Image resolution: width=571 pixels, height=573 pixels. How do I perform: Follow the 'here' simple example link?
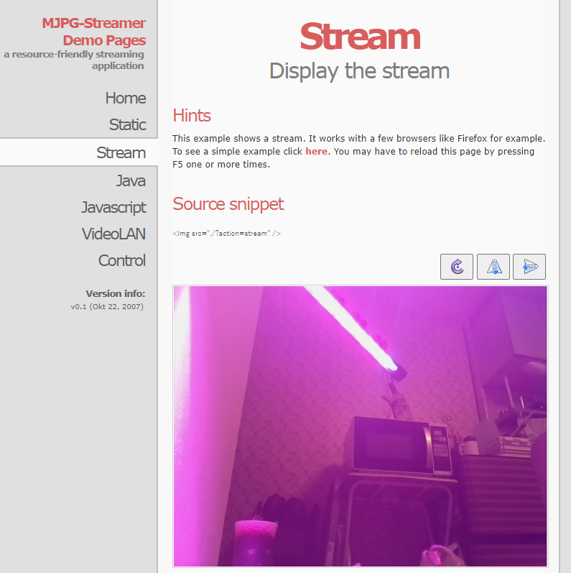tap(316, 151)
